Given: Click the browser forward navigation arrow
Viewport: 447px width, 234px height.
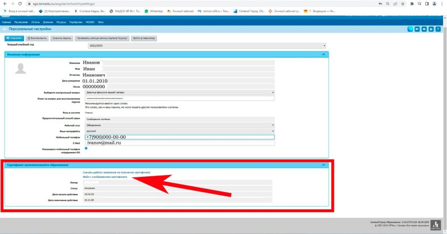Looking at the screenshot, I should [x=12, y=3].
